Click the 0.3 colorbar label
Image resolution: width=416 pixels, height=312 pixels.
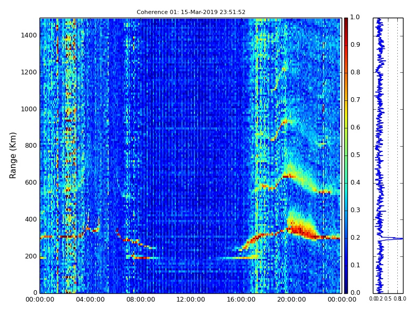click(x=355, y=210)
